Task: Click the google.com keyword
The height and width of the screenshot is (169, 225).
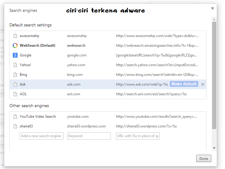Action: 77,55
